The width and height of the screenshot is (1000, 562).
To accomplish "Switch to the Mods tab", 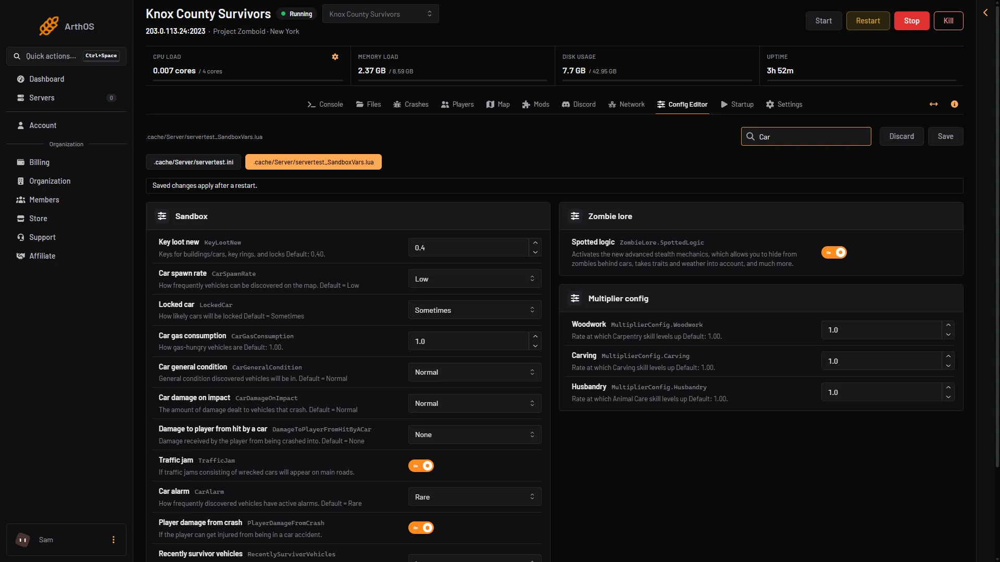I will pos(536,104).
